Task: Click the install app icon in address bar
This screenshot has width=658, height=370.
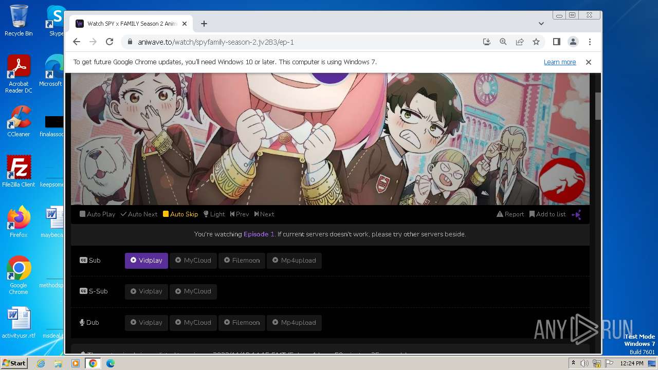Action: tap(487, 42)
